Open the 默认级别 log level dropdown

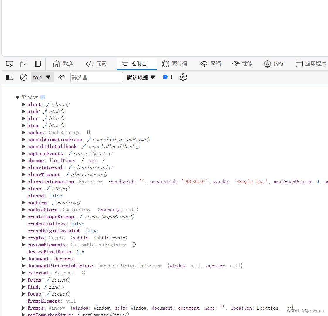click(141, 77)
